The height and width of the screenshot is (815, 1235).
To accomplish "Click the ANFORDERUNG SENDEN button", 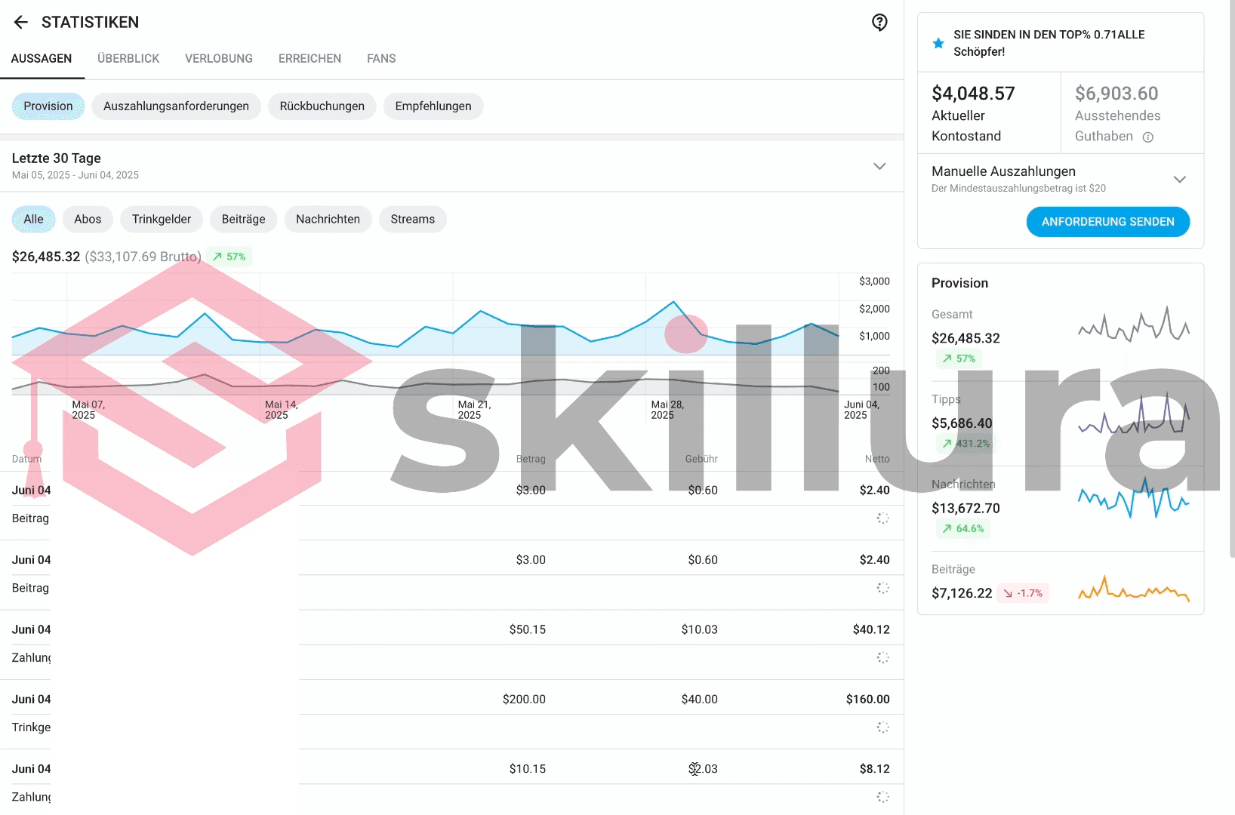I will point(1107,222).
